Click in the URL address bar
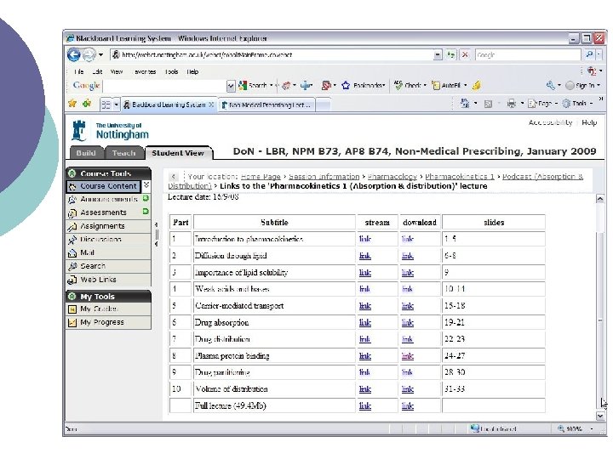 [272, 55]
